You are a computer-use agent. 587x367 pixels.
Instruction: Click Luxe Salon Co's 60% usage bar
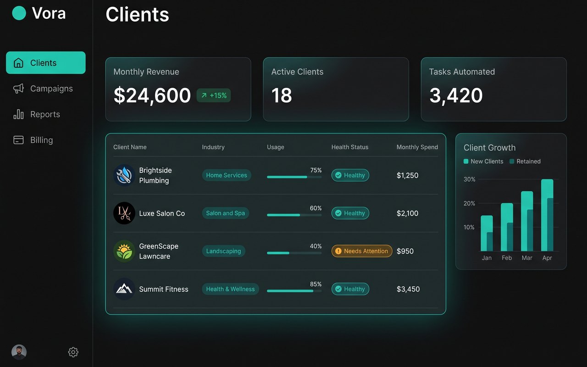(294, 215)
